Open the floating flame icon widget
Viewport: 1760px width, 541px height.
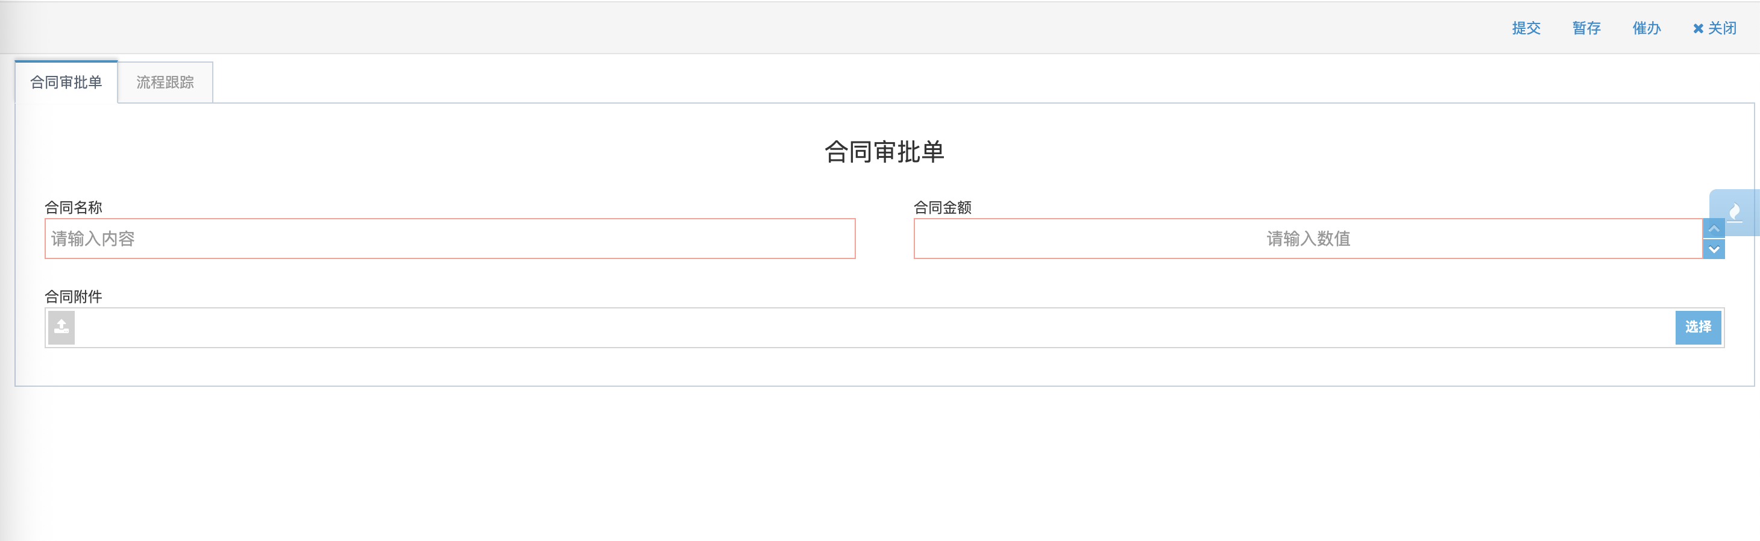pyautogui.click(x=1734, y=213)
